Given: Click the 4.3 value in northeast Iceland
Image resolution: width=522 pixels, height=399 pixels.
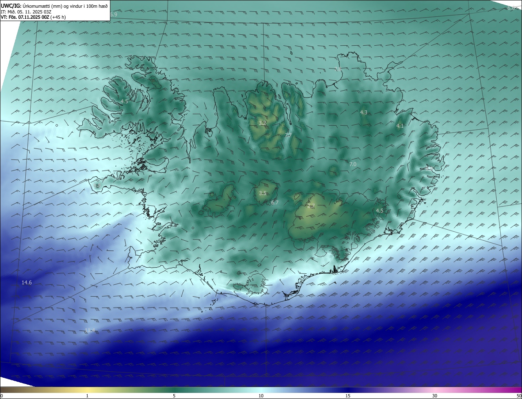Looking at the screenshot, I should (x=364, y=112).
